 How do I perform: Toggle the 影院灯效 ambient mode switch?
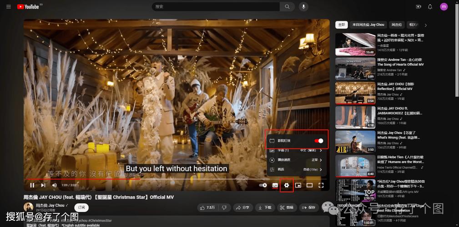point(318,141)
